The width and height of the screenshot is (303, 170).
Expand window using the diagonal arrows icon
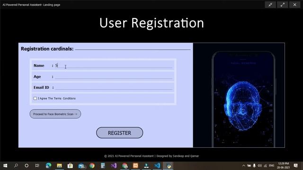point(283,5)
